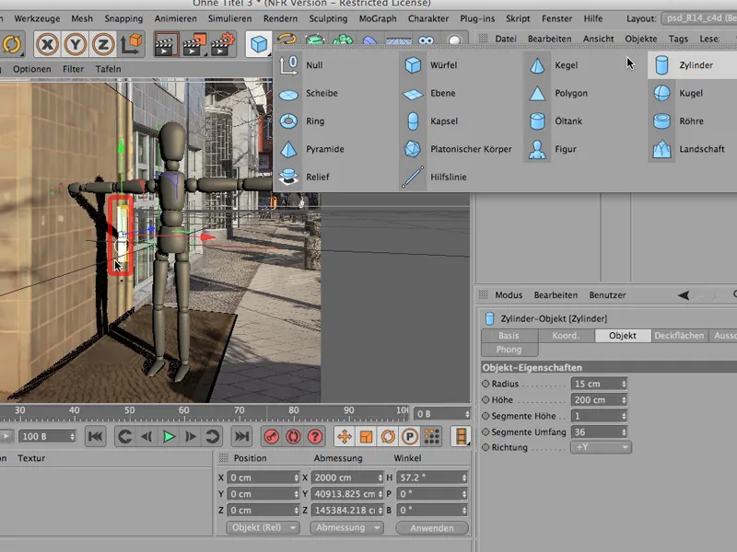Step the Radius value spinner
Screen dimensions: 737x552
[x=624, y=384]
